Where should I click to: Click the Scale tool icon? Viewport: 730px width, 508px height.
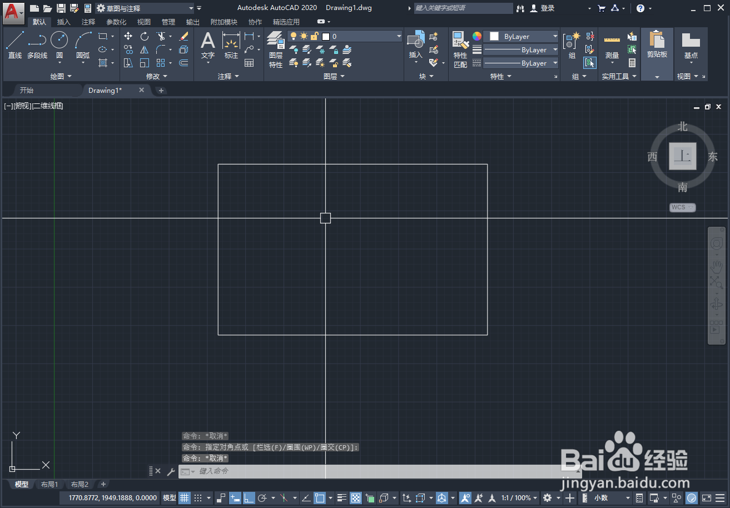pos(145,63)
